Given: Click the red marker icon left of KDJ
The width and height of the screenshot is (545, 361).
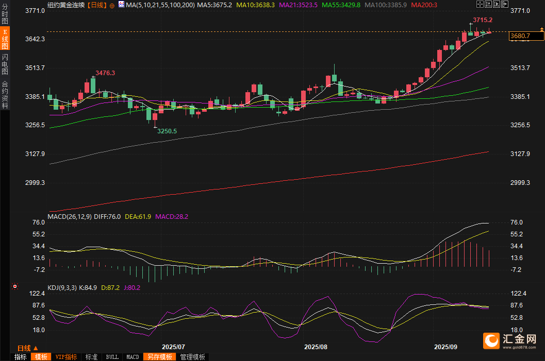Looking at the screenshot, I should click(15, 286).
